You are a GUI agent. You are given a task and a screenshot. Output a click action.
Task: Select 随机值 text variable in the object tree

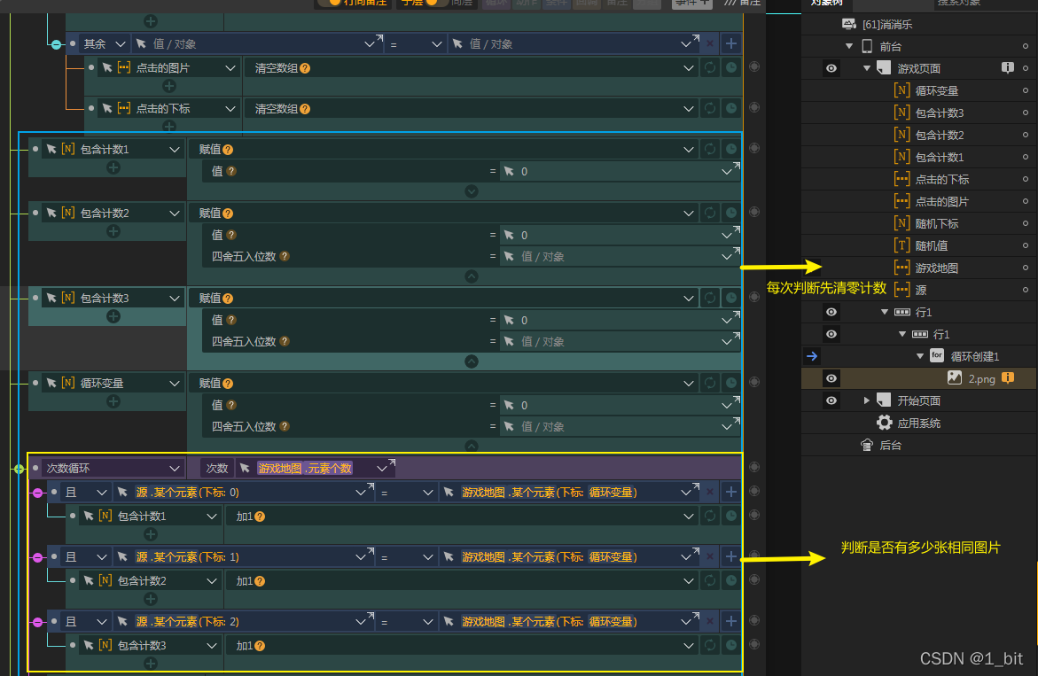931,245
